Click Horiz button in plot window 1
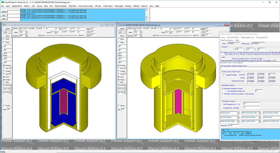The image size is (280, 153). (x=88, y=35)
